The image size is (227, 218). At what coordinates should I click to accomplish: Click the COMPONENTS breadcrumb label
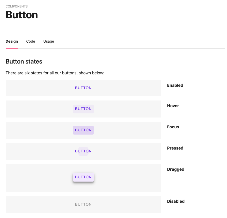click(17, 6)
